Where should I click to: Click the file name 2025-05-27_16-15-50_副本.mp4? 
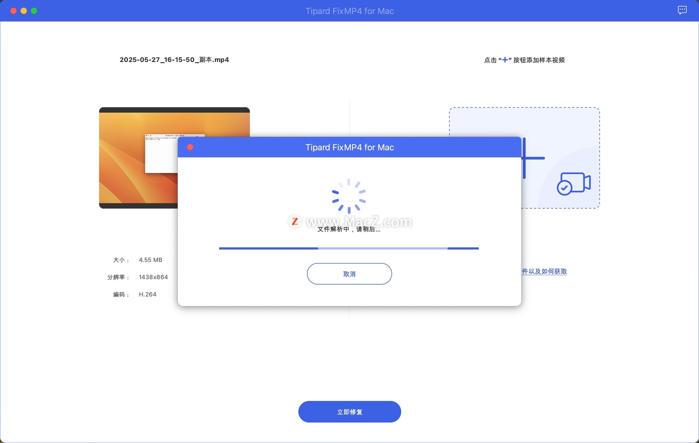(x=174, y=60)
